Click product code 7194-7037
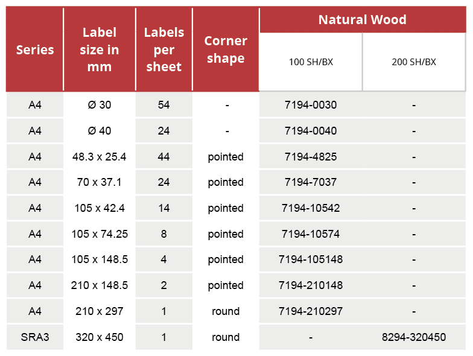Image resolution: width=473 pixels, height=356 pixels. tap(311, 182)
